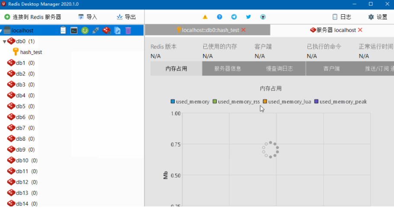Duplicate localhost connection icon
This screenshot has height=209, width=394.
[117, 30]
